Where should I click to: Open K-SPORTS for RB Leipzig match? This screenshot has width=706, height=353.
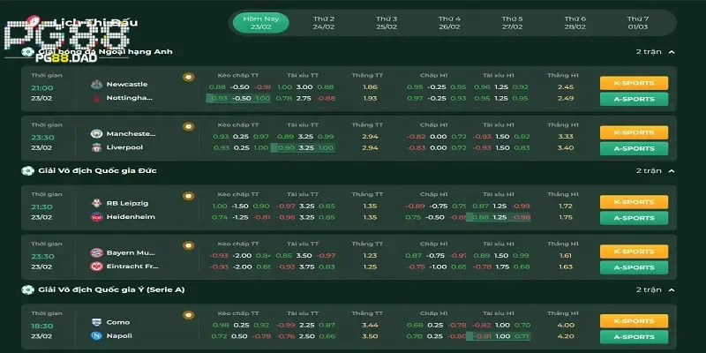[634, 202]
